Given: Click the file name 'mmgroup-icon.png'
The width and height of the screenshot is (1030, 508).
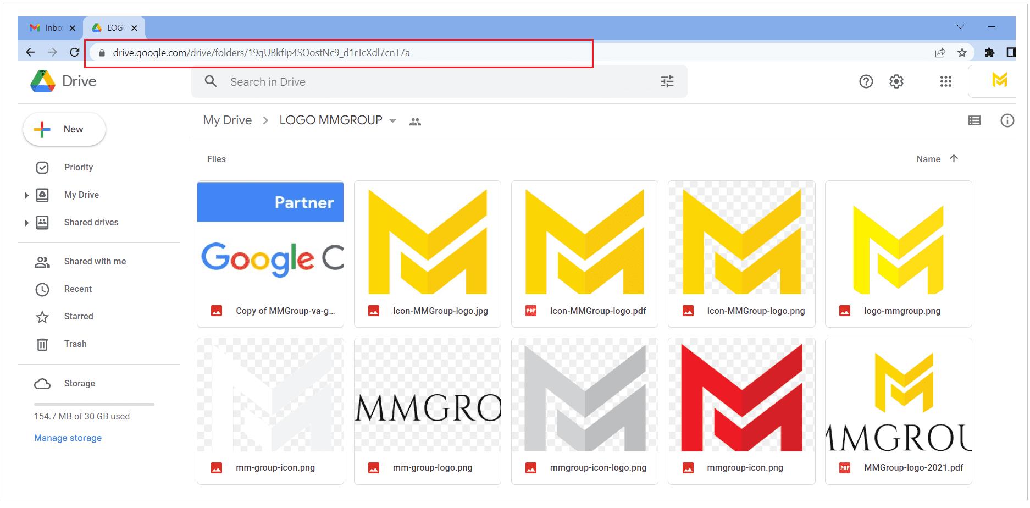Looking at the screenshot, I should pos(745,467).
